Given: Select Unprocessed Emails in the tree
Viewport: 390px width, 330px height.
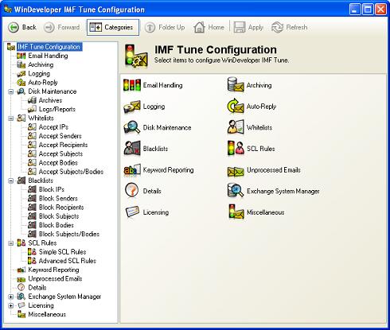Looking at the screenshot, I should pyautogui.click(x=55, y=278).
